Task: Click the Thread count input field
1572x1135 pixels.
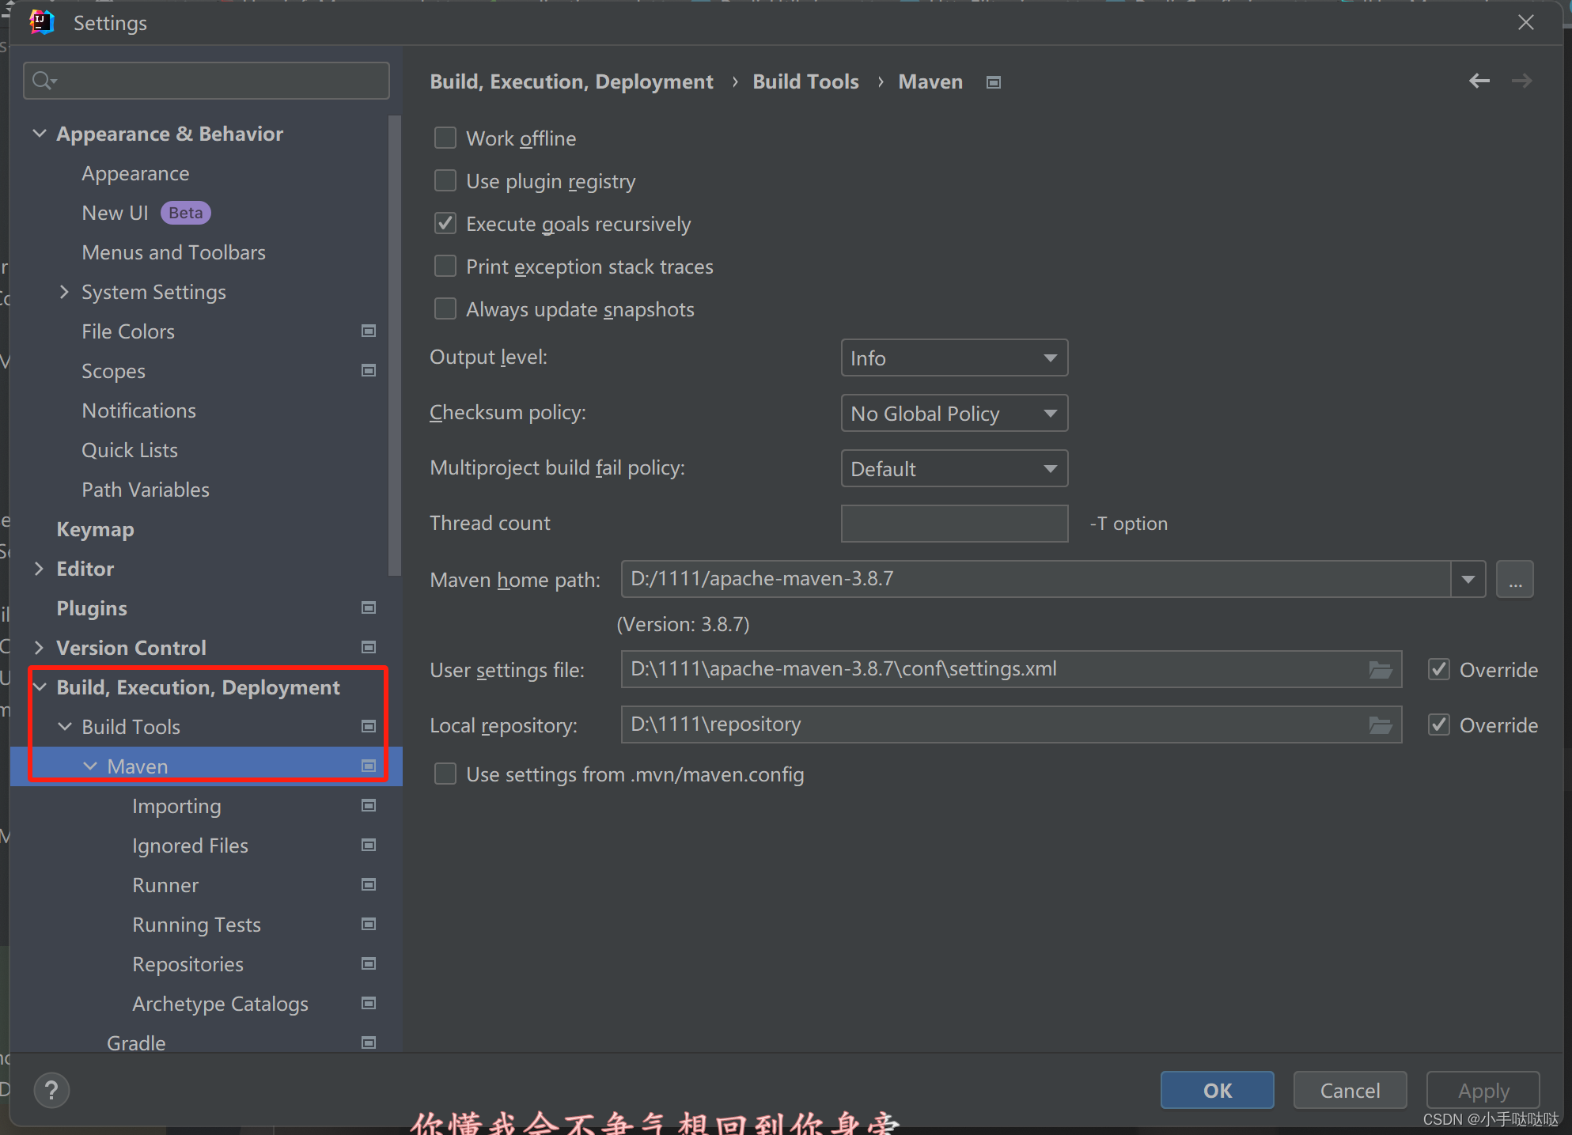Action: click(953, 524)
